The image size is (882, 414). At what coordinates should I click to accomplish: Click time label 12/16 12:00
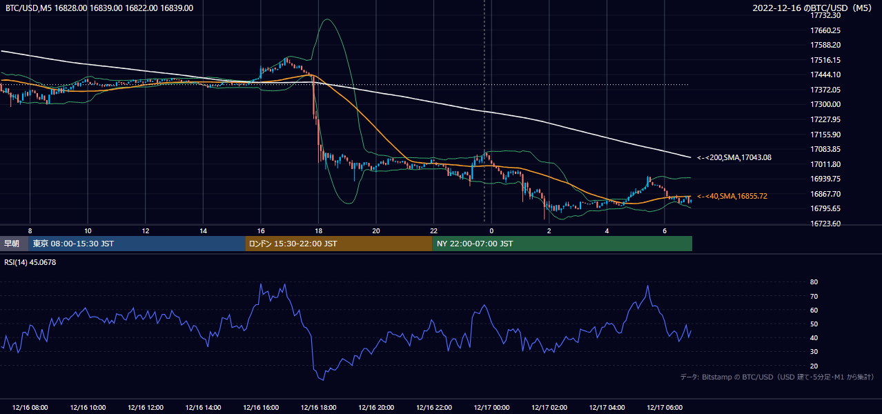coord(145,408)
